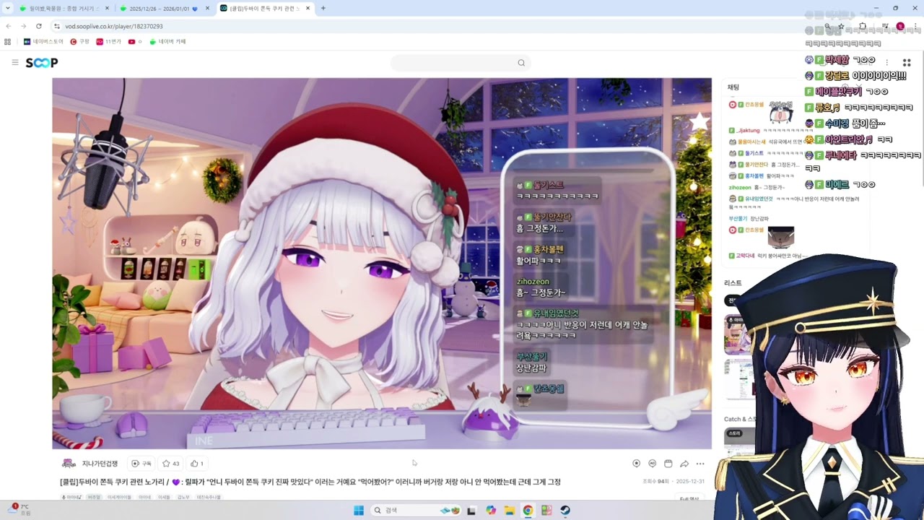924x520 pixels.
Task: Click the clip icon left of the share arrow
Action: [668, 464]
